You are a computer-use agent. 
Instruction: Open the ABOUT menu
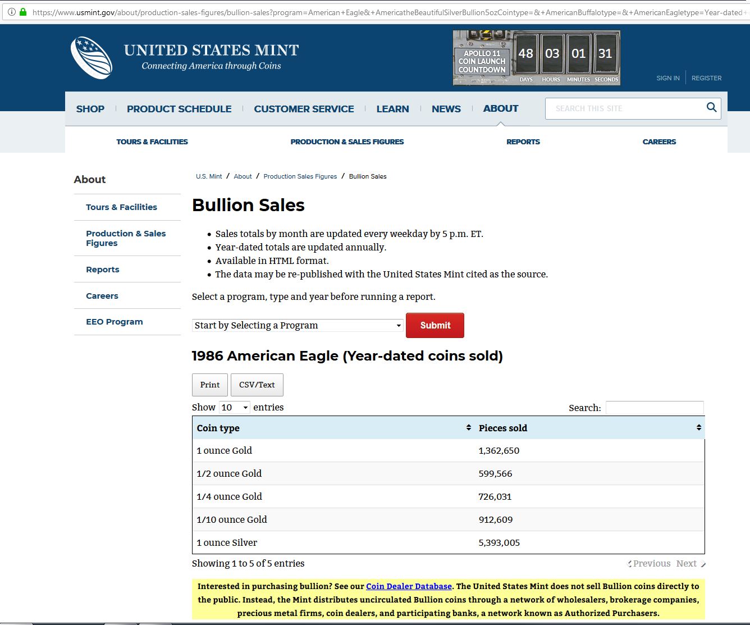point(501,108)
